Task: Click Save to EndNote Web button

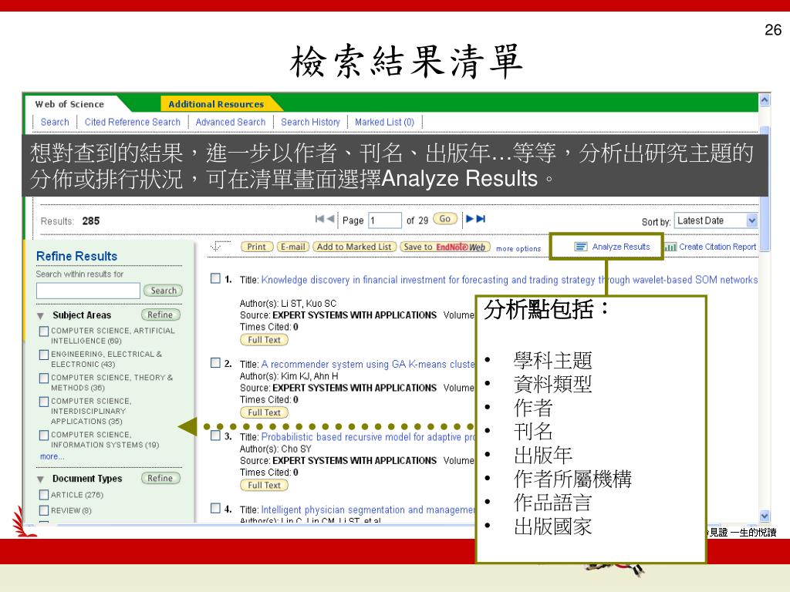Action: (x=445, y=247)
